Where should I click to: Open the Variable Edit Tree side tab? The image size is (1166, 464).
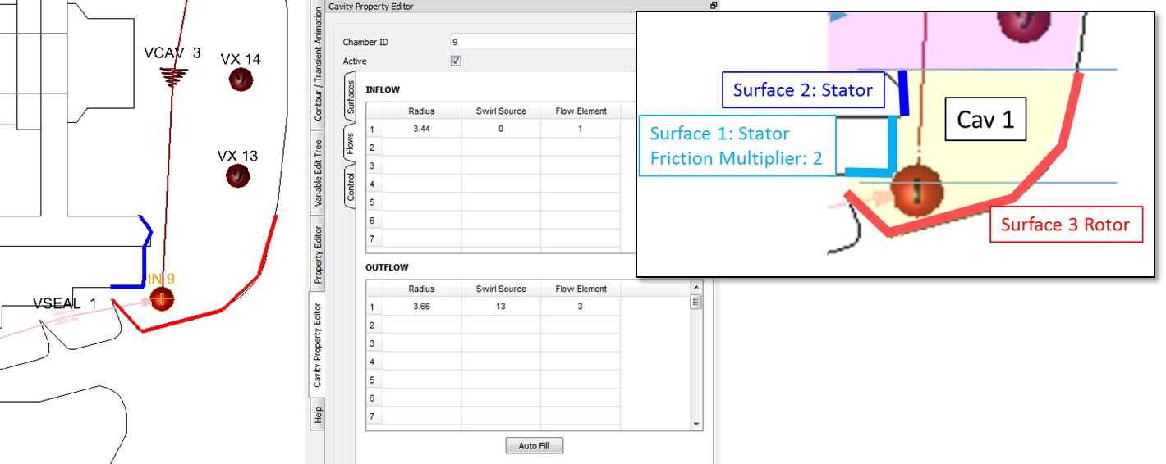tap(318, 172)
